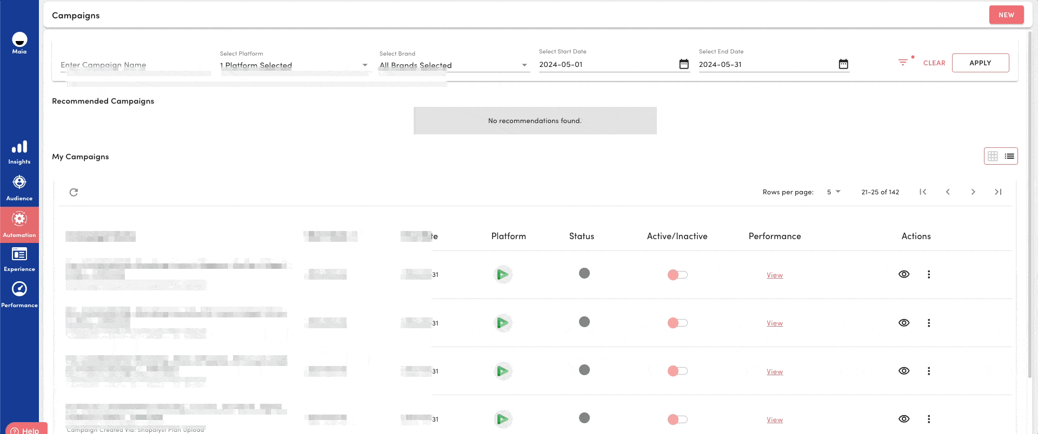Refresh the My Campaigns table

coord(74,192)
